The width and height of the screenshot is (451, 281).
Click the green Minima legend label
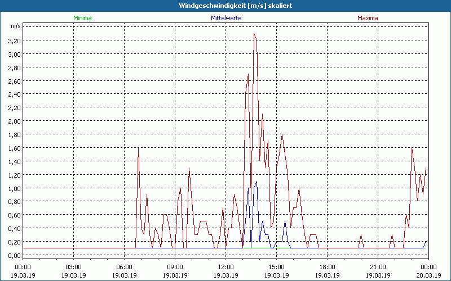point(82,18)
